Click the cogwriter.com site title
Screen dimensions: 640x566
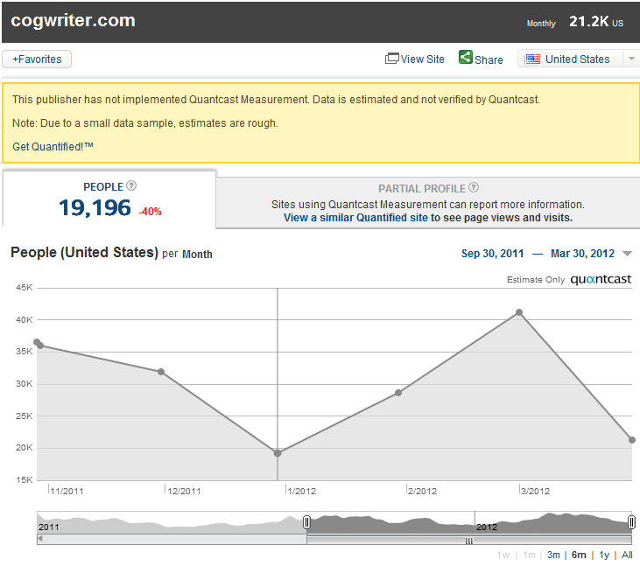[73, 20]
